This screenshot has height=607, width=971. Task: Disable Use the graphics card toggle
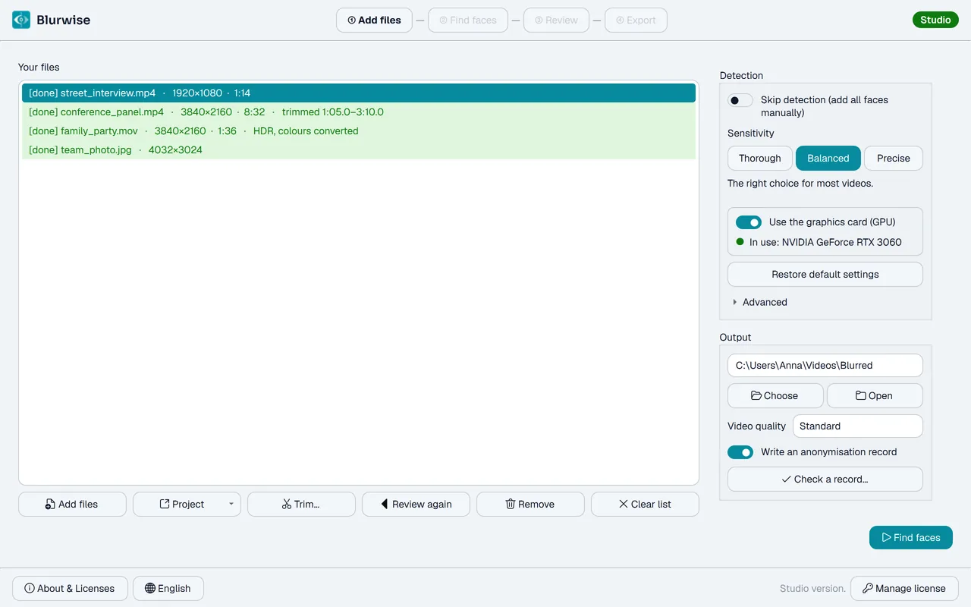click(x=749, y=222)
